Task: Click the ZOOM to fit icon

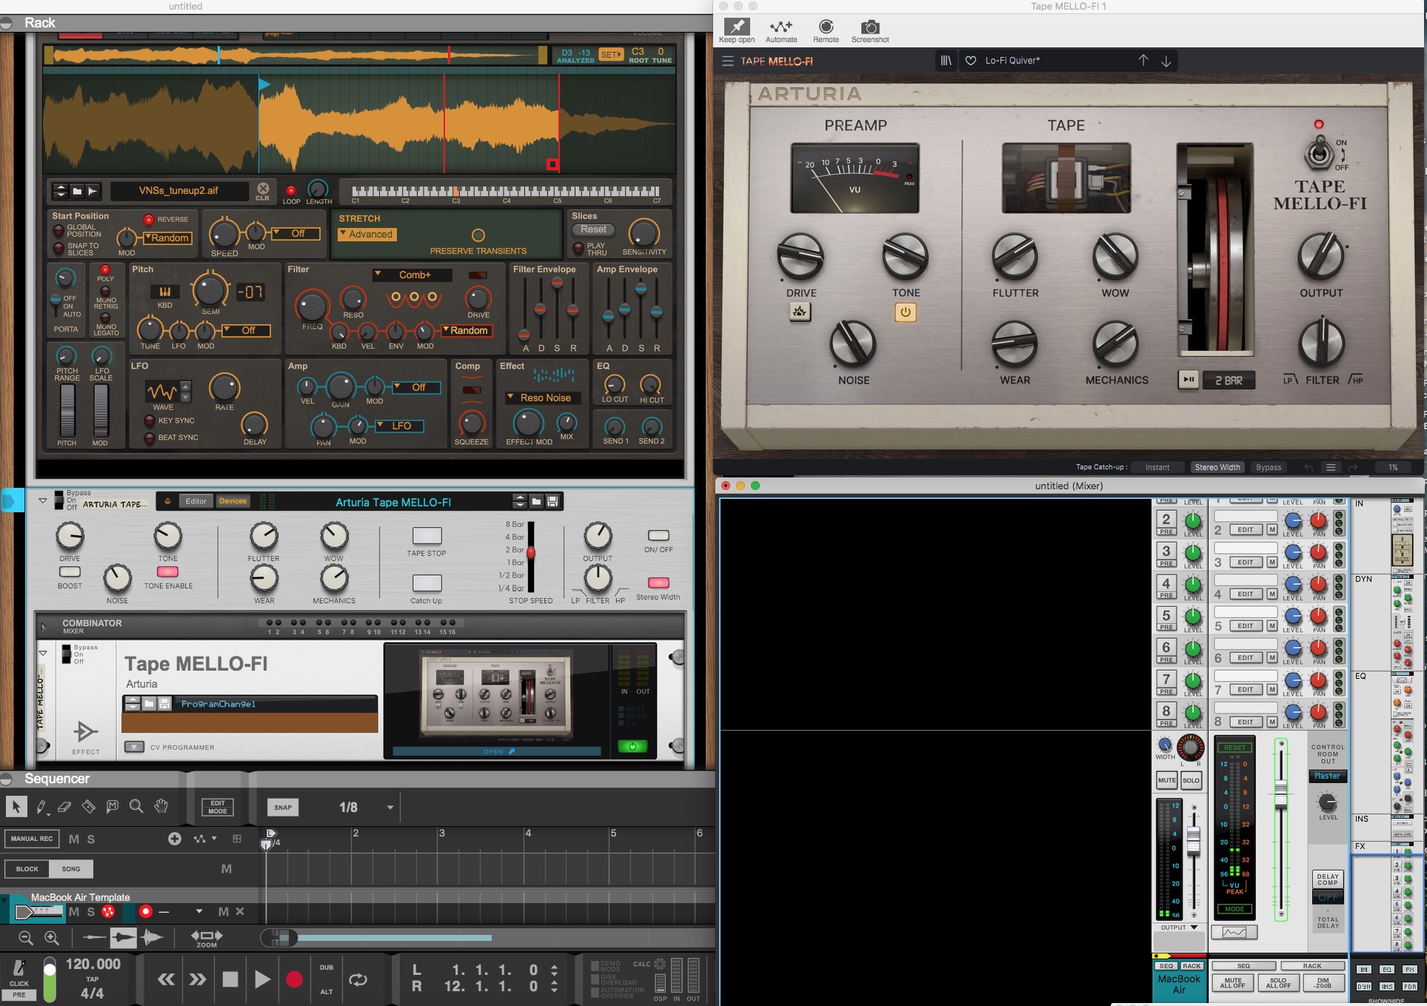Action: point(207,938)
